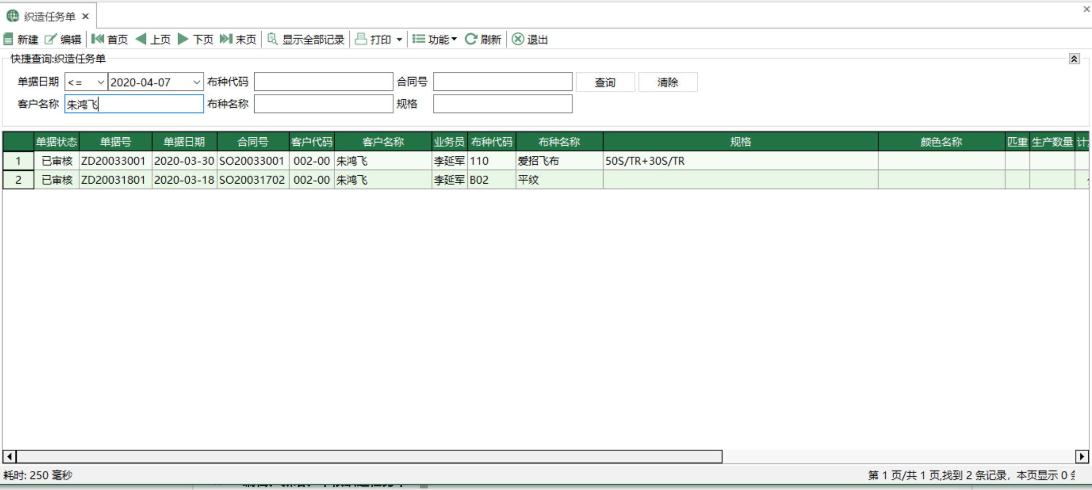Click 李延军 in row ZD20031801
The height and width of the screenshot is (490, 1092).
click(x=449, y=180)
